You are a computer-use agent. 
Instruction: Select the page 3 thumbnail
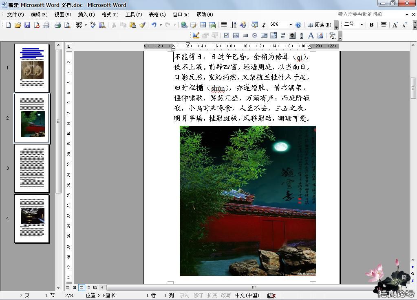tap(32, 168)
